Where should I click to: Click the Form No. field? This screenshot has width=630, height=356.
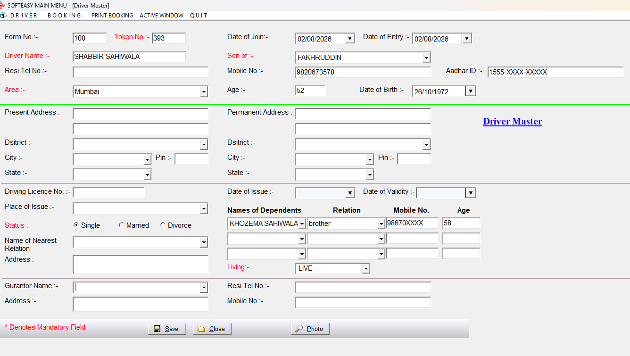(90, 38)
